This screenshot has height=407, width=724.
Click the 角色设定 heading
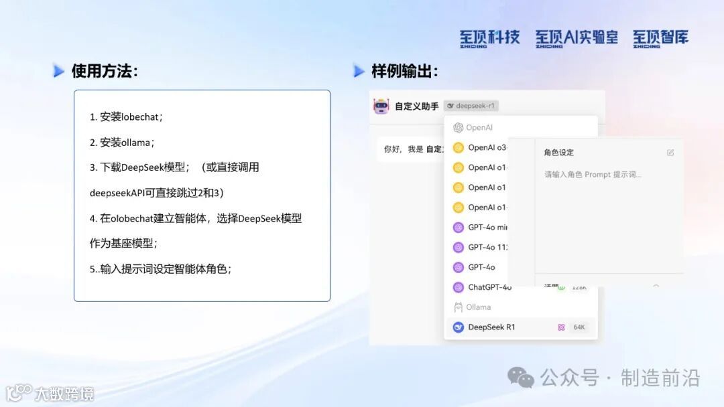[558, 153]
